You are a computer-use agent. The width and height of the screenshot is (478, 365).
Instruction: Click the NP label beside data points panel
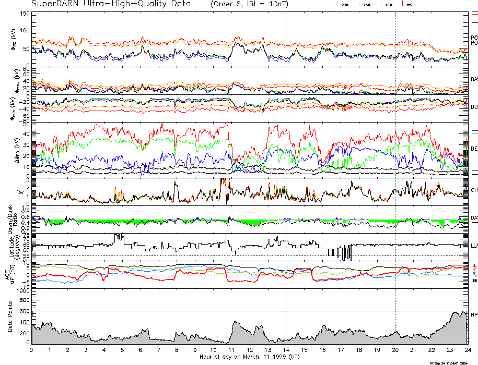click(474, 315)
